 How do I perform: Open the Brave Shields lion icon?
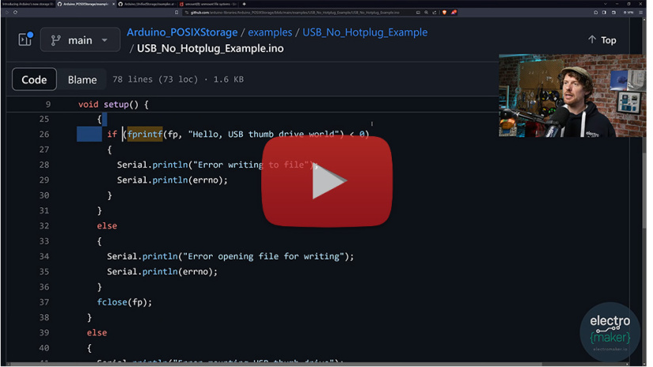coord(444,13)
